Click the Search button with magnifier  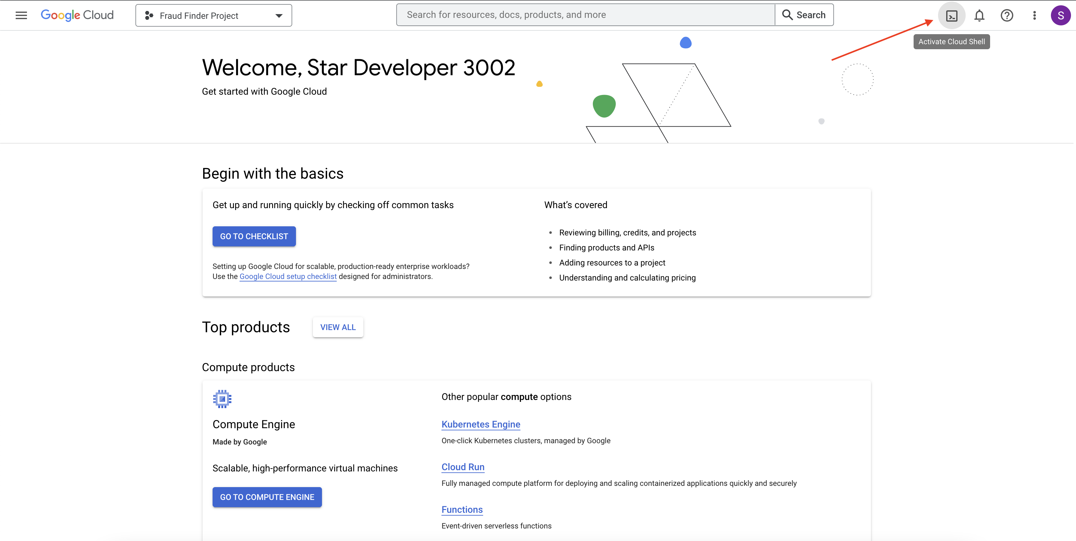pos(804,15)
